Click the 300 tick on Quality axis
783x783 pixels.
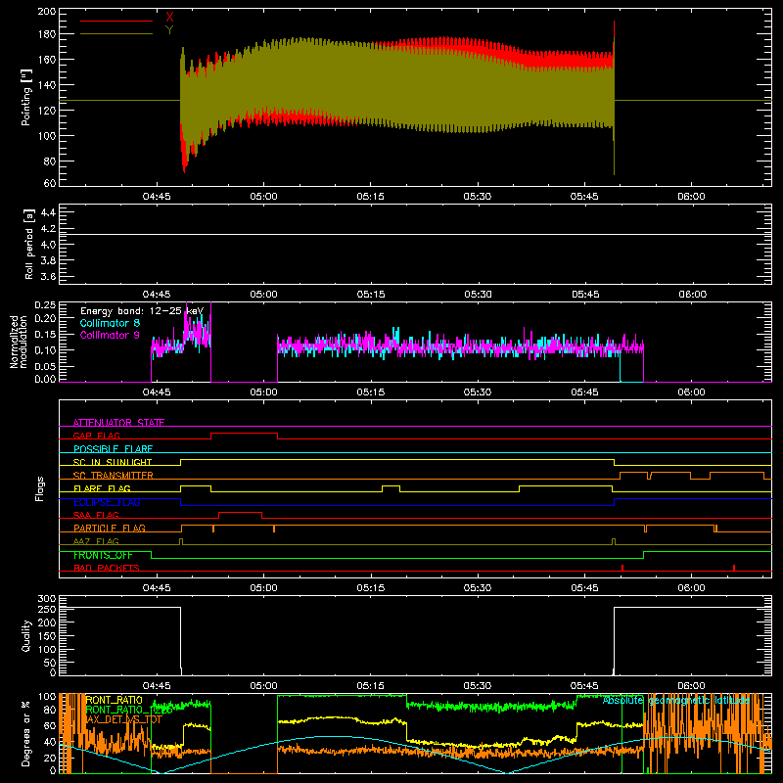(x=47, y=599)
